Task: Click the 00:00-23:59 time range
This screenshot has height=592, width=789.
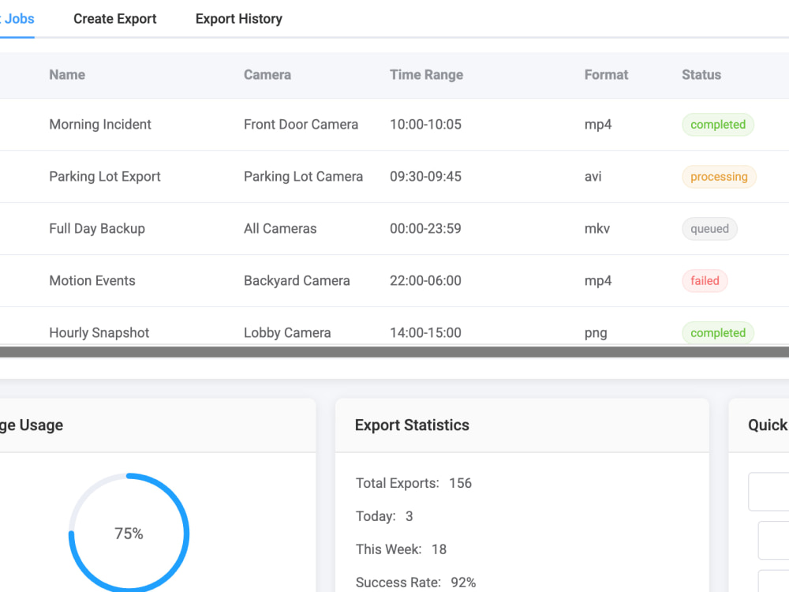Action: pyautogui.click(x=426, y=229)
